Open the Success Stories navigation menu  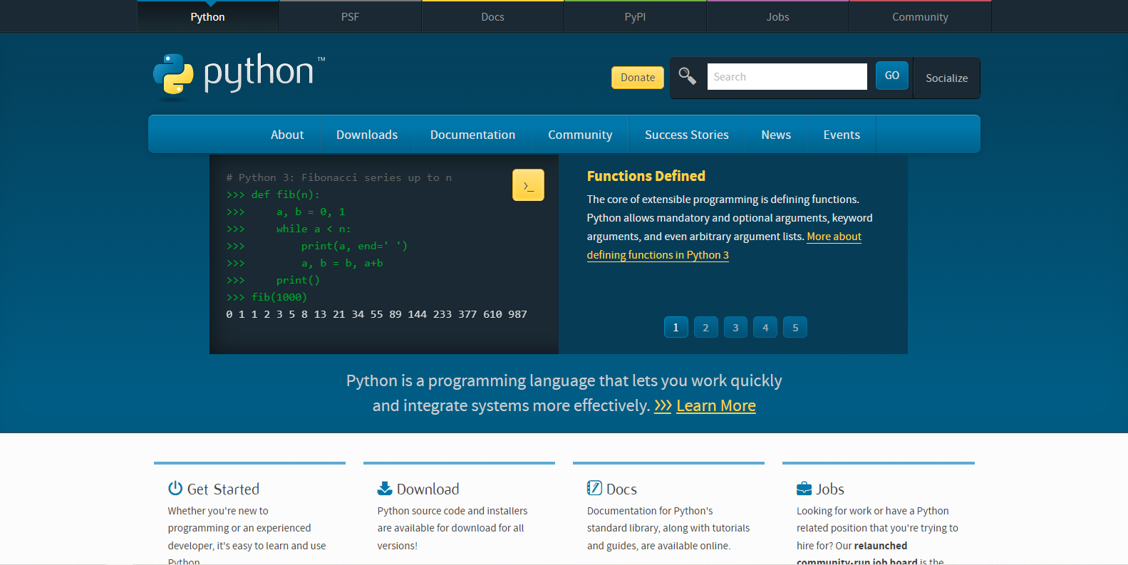687,135
